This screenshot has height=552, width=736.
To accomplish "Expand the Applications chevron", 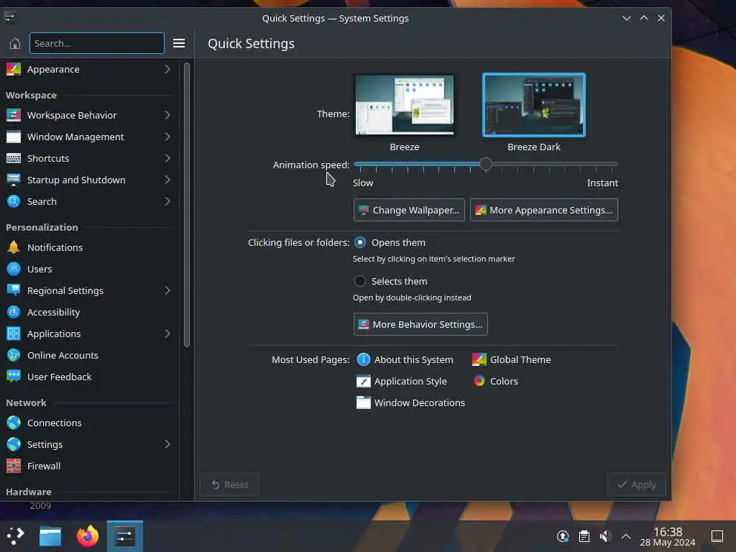I will pyautogui.click(x=167, y=333).
